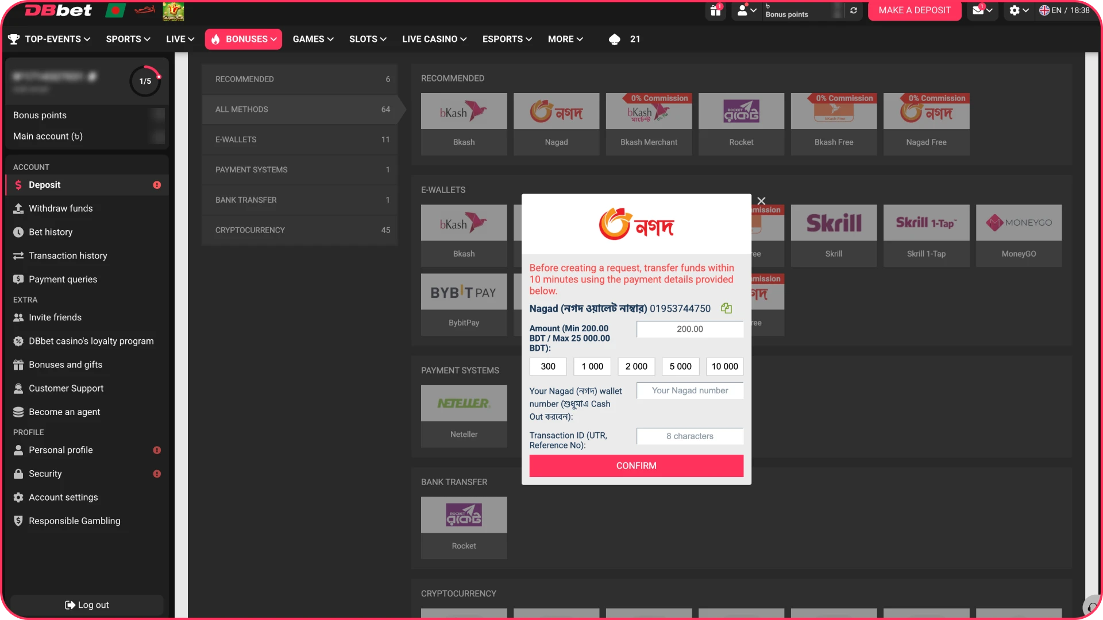The width and height of the screenshot is (1103, 620).
Task: Click the MAKE A DEPOSIT button
Action: pos(914,10)
